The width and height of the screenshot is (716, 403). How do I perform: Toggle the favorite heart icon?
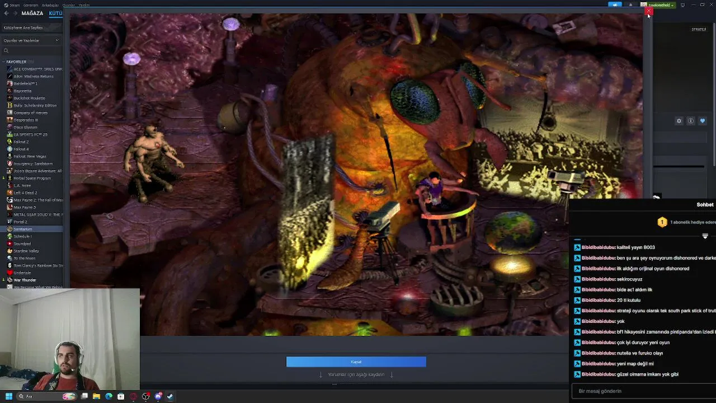pos(703,121)
